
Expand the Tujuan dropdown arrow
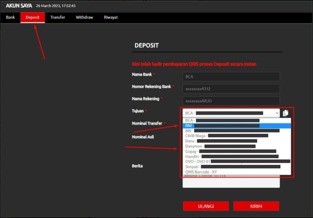276,113
